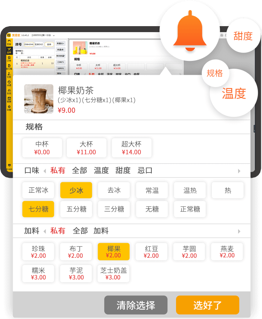Click the 取单END button in the background window
The height and width of the screenshot is (319, 262).
(39, 44)
